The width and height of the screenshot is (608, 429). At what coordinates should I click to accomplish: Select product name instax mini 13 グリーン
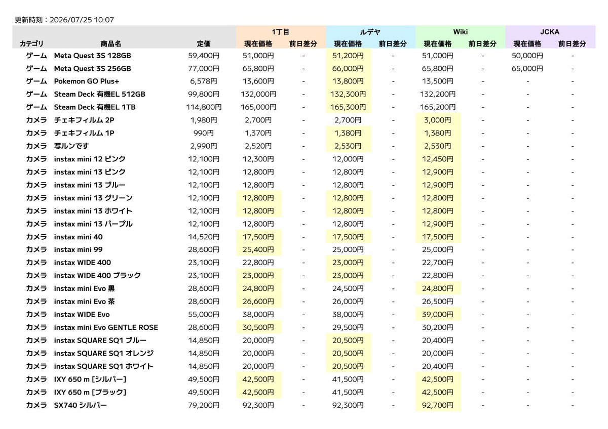pyautogui.click(x=93, y=198)
